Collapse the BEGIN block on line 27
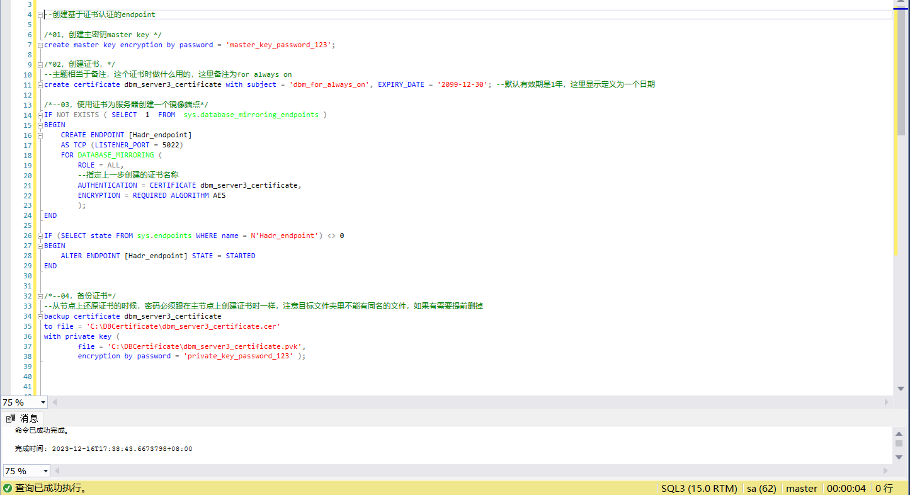This screenshot has width=910, height=495. coord(40,246)
